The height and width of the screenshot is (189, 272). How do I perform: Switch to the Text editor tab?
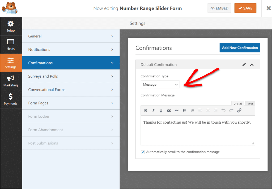click(250, 104)
